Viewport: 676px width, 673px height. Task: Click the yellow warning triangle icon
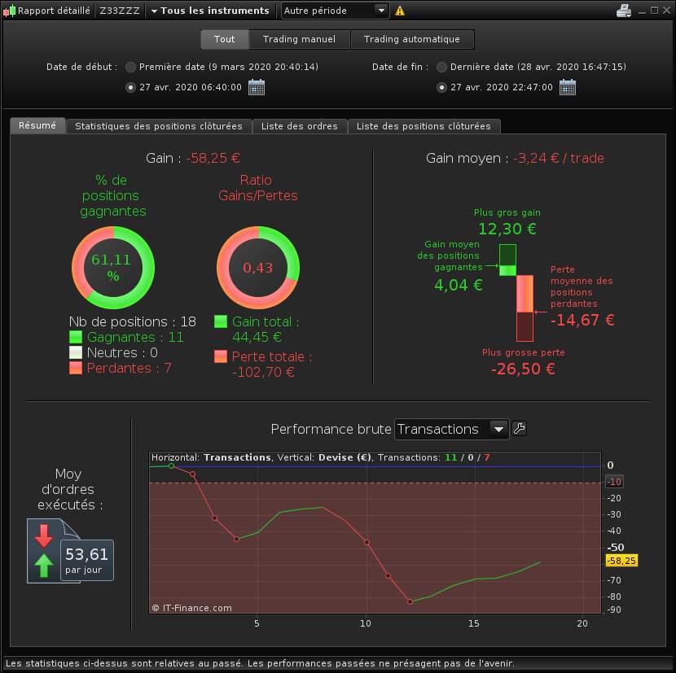(x=400, y=11)
